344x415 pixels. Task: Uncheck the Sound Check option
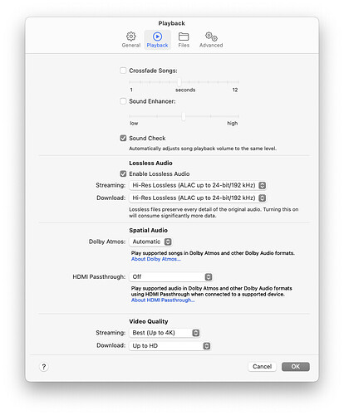(x=123, y=138)
